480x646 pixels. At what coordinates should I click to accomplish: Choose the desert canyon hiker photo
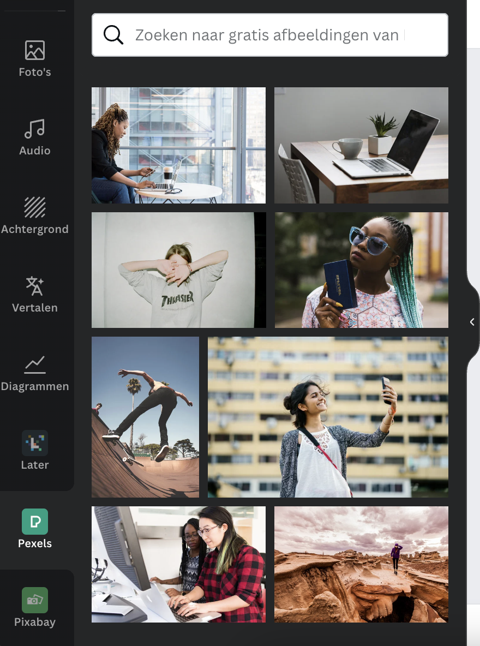click(361, 564)
